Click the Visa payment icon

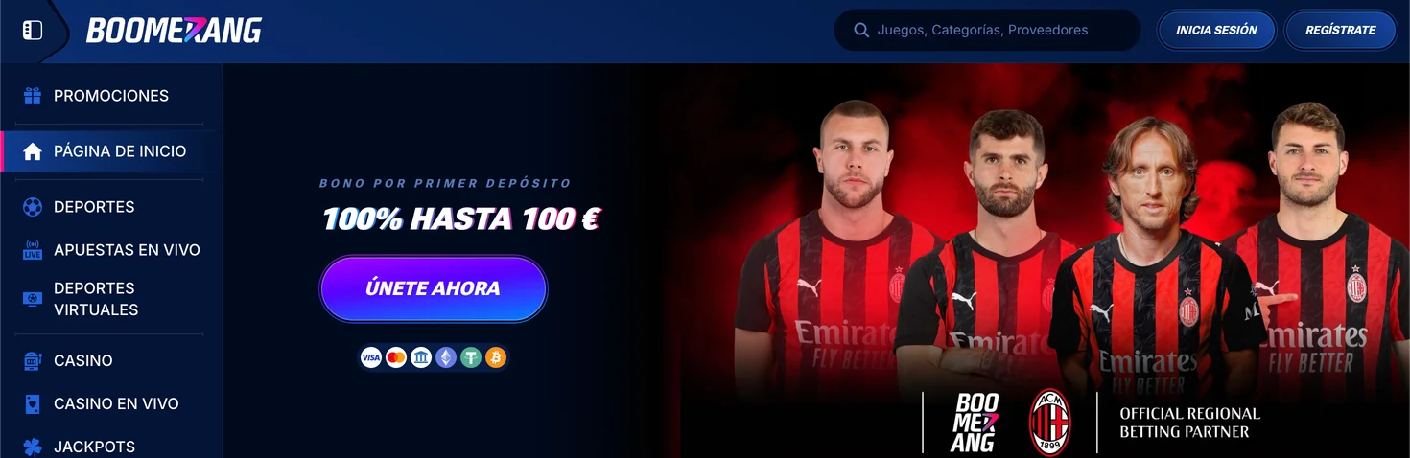[371, 357]
